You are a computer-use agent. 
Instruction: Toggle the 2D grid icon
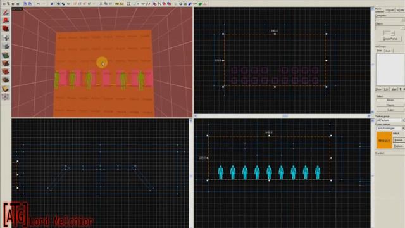[x=4, y=4]
